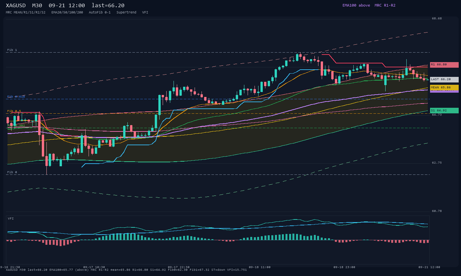Click the 09-18 23:00 time axis label

click(x=344, y=267)
